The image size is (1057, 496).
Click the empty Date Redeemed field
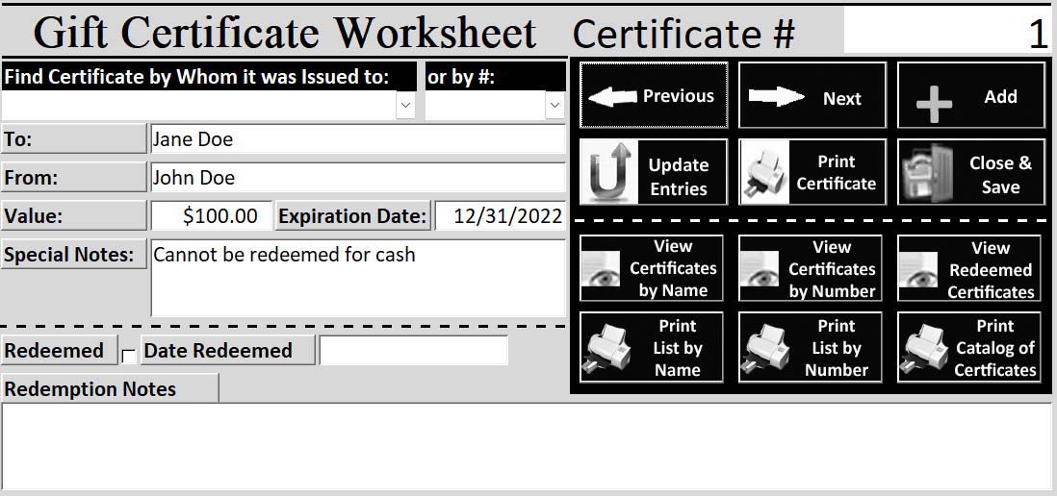(x=413, y=351)
